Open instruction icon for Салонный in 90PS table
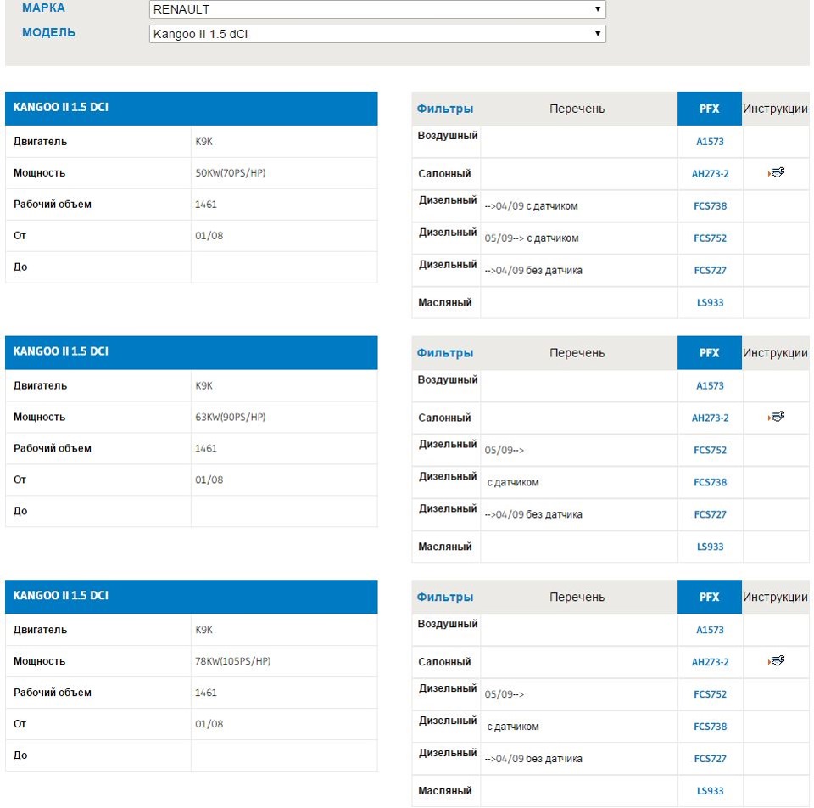The image size is (814, 808). [776, 417]
